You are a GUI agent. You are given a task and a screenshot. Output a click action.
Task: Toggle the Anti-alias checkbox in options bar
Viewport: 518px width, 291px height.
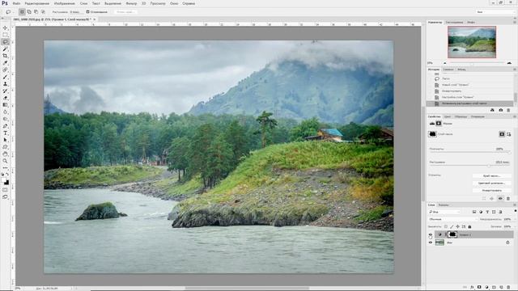point(88,12)
